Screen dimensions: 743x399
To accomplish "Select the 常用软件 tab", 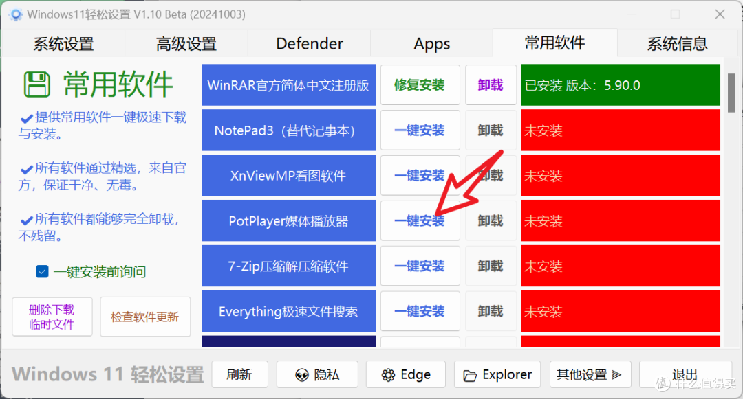I will coord(555,43).
